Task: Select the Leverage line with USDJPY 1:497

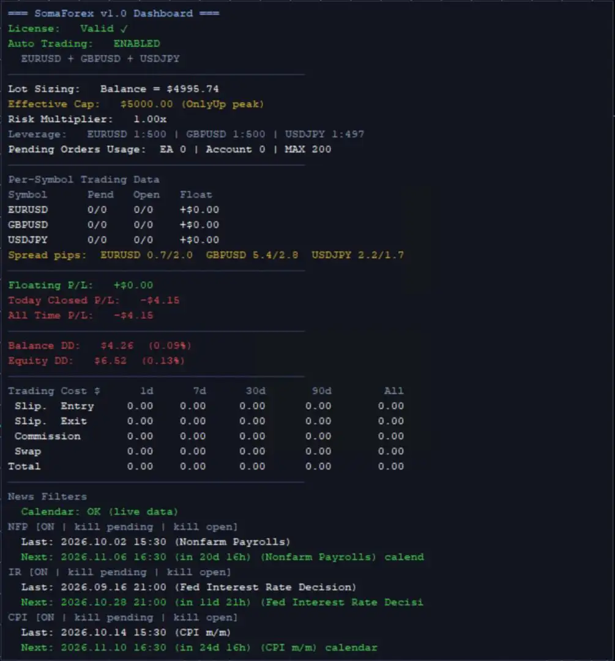Action: click(x=186, y=135)
